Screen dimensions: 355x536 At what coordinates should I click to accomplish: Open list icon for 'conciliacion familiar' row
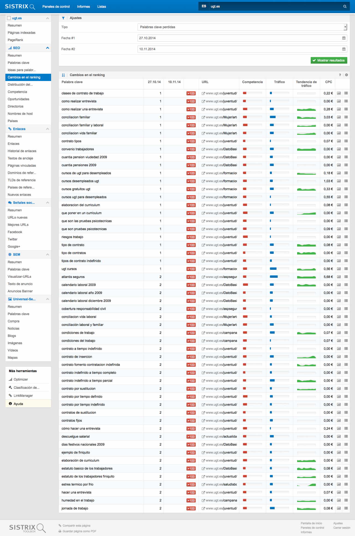(346, 117)
